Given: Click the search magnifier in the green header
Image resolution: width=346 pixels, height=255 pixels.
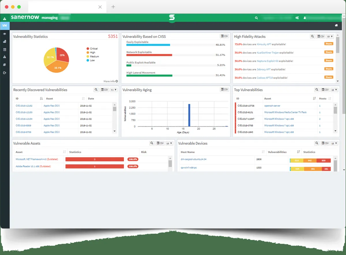Looking at the screenshot, I should click(x=256, y=18).
